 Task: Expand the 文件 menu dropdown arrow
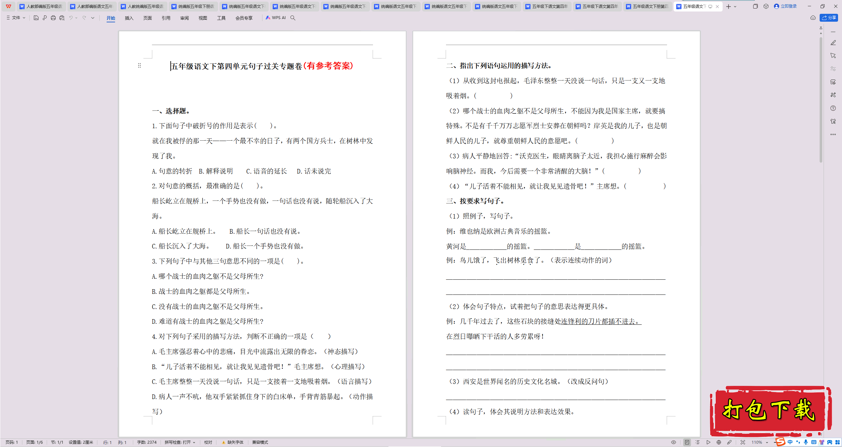coord(24,18)
